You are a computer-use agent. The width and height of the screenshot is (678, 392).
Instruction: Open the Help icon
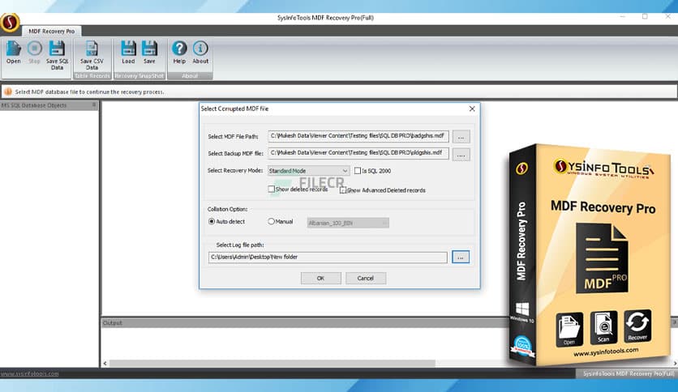click(179, 52)
